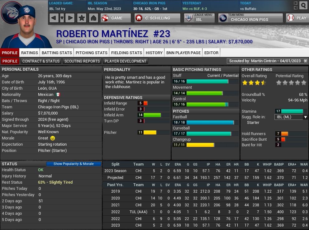Click the Groundball % 68 % value
Image resolution: width=309 pixels, height=230 pixels.
tap(303, 95)
